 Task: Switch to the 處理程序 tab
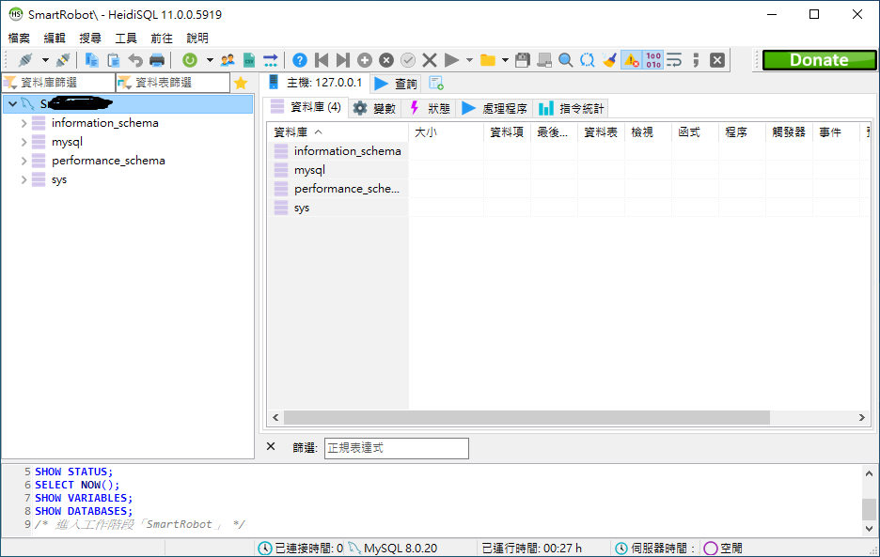(x=495, y=108)
